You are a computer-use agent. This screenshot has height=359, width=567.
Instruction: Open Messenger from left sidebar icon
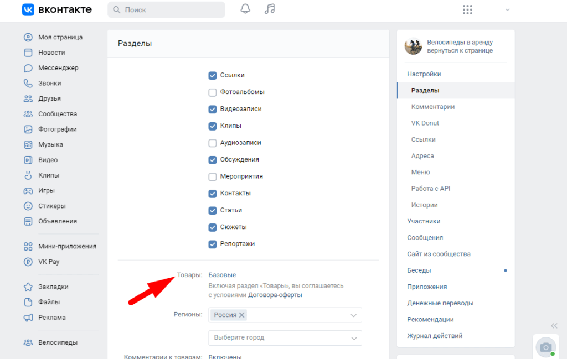coord(28,68)
